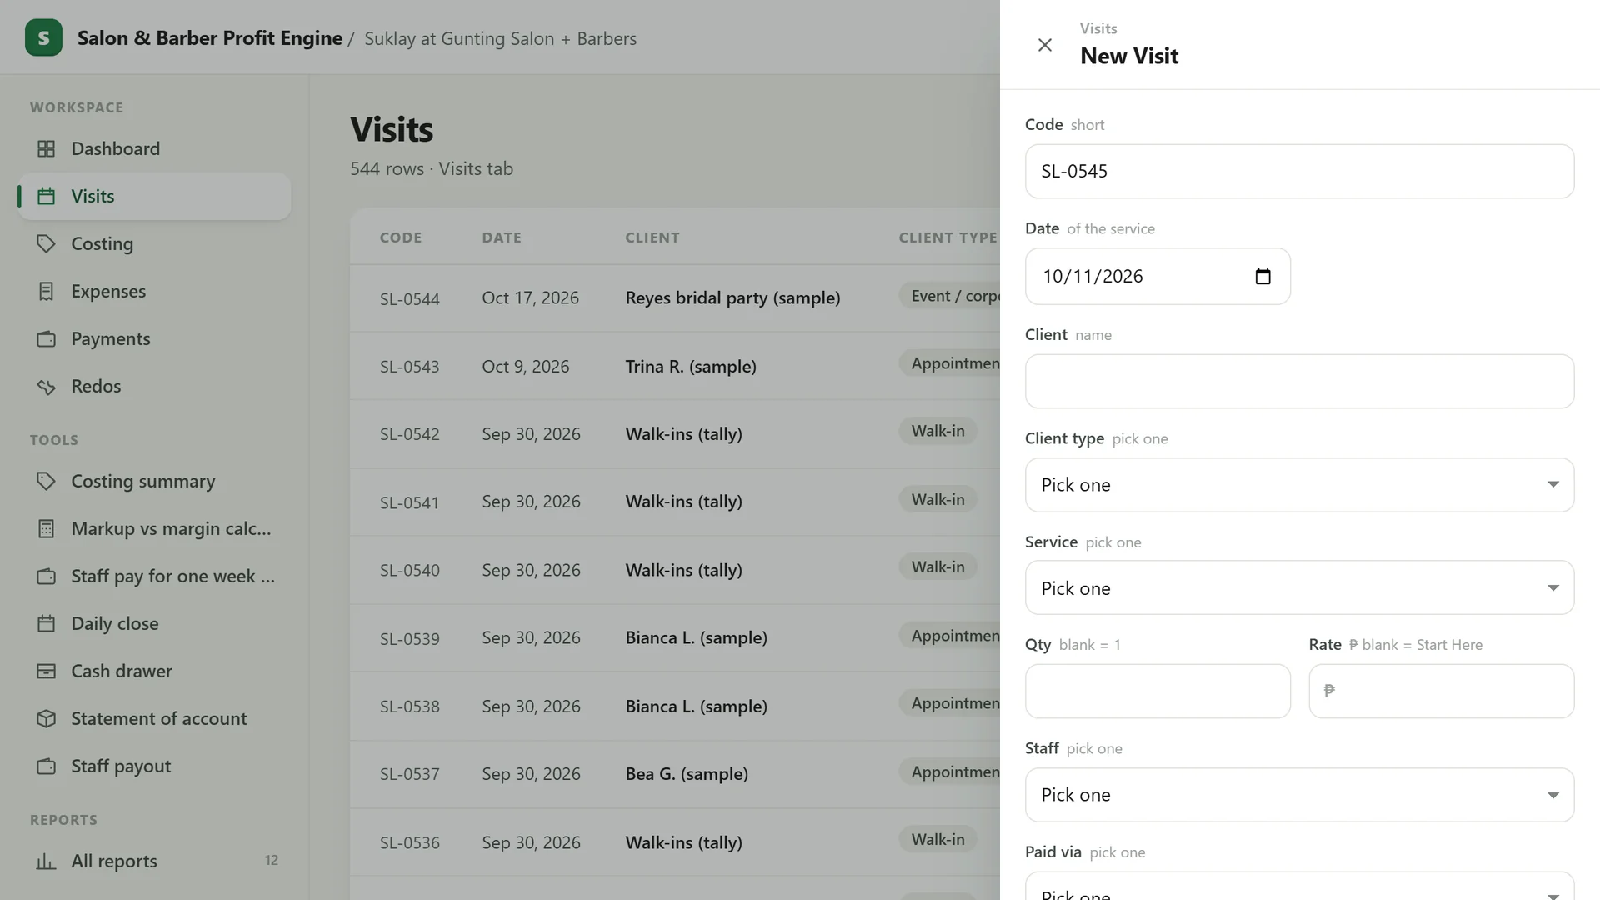Viewport: 1600px width, 900px height.
Task: Click the Redos icon in sidebar
Action: [x=47, y=386]
